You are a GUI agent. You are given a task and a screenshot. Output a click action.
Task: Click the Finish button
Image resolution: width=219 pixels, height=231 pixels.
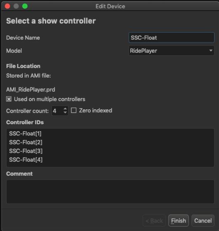[179, 221]
